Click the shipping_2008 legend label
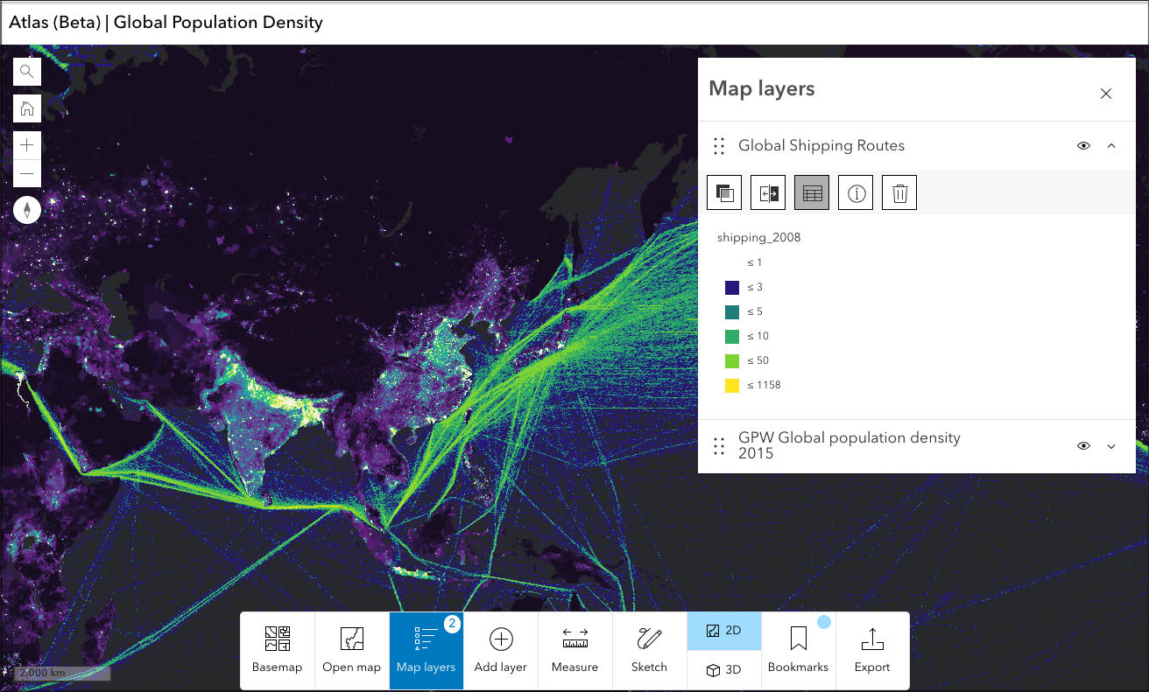1149x692 pixels. [x=758, y=238]
